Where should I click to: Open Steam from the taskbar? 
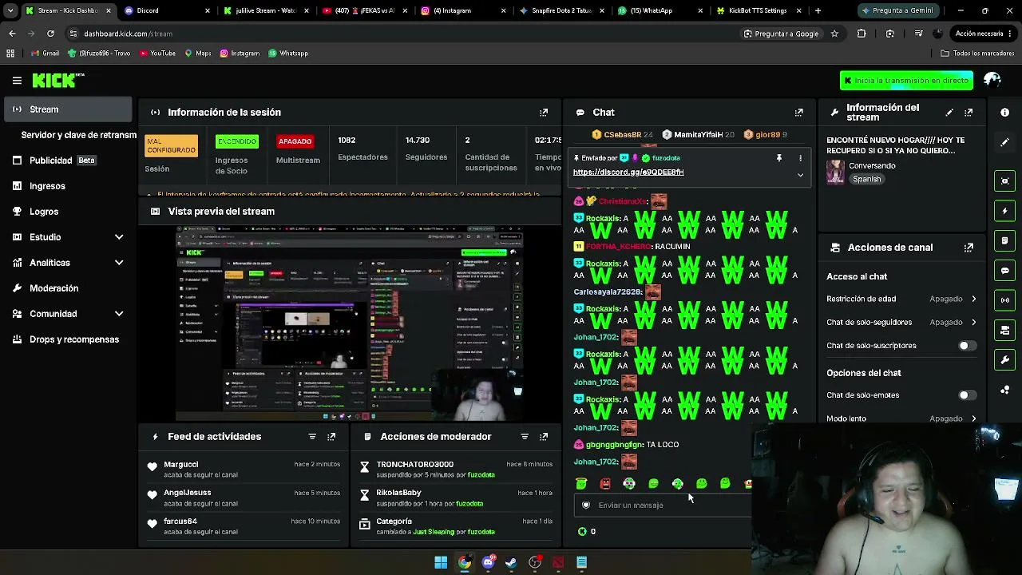point(511,562)
